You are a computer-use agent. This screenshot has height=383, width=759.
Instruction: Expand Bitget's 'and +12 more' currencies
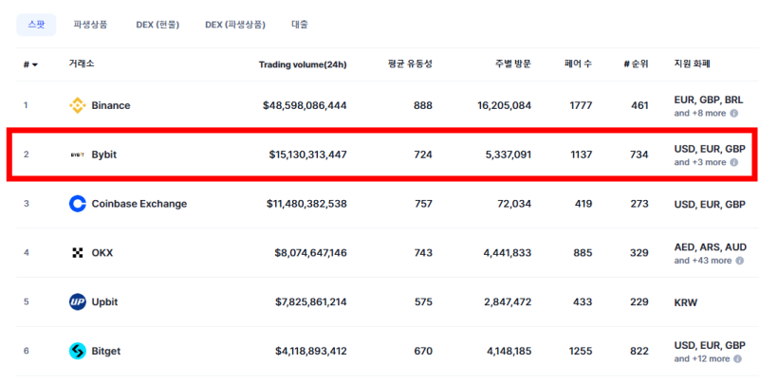702,358
